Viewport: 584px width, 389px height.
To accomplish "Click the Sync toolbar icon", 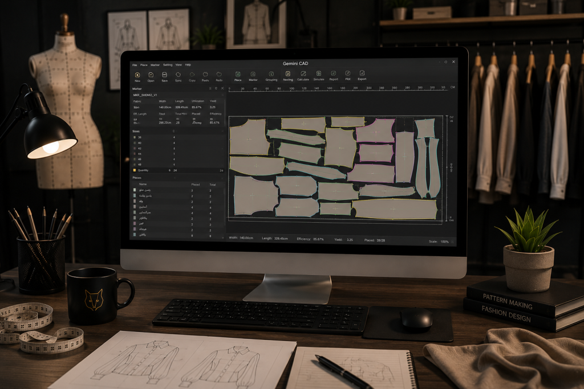I will 178,75.
